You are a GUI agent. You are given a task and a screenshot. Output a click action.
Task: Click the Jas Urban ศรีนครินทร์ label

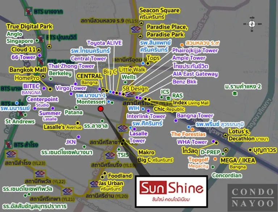[111, 186]
